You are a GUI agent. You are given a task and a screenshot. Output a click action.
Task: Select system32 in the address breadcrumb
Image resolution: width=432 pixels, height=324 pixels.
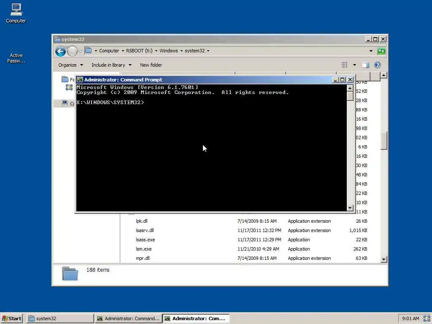click(x=194, y=51)
